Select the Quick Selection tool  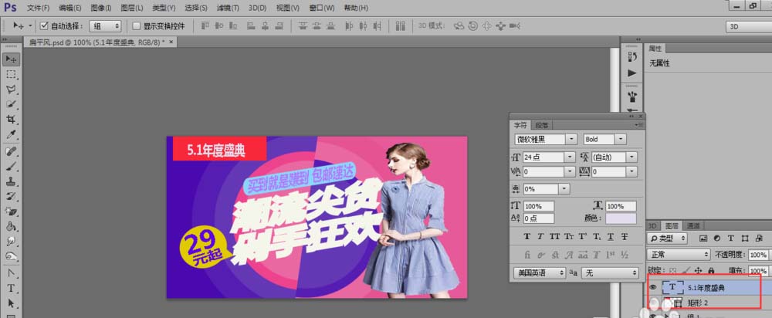point(11,104)
